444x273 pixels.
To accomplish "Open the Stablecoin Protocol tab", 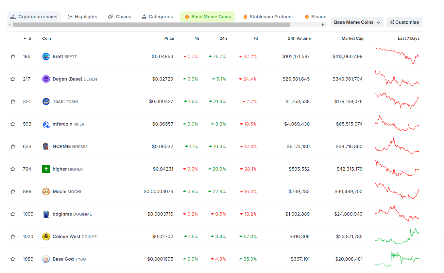I will [268, 17].
